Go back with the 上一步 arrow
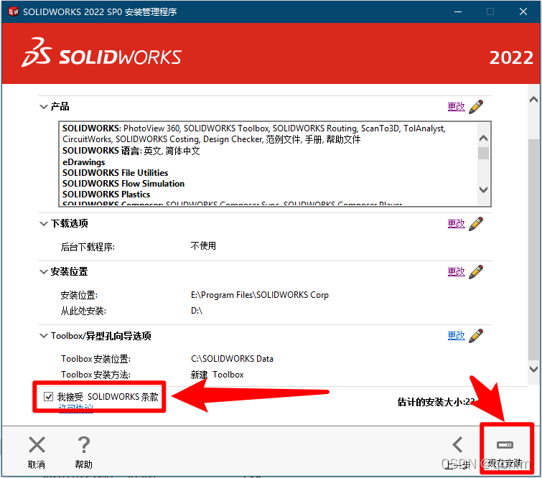This screenshot has height=478, width=542. pos(458,445)
